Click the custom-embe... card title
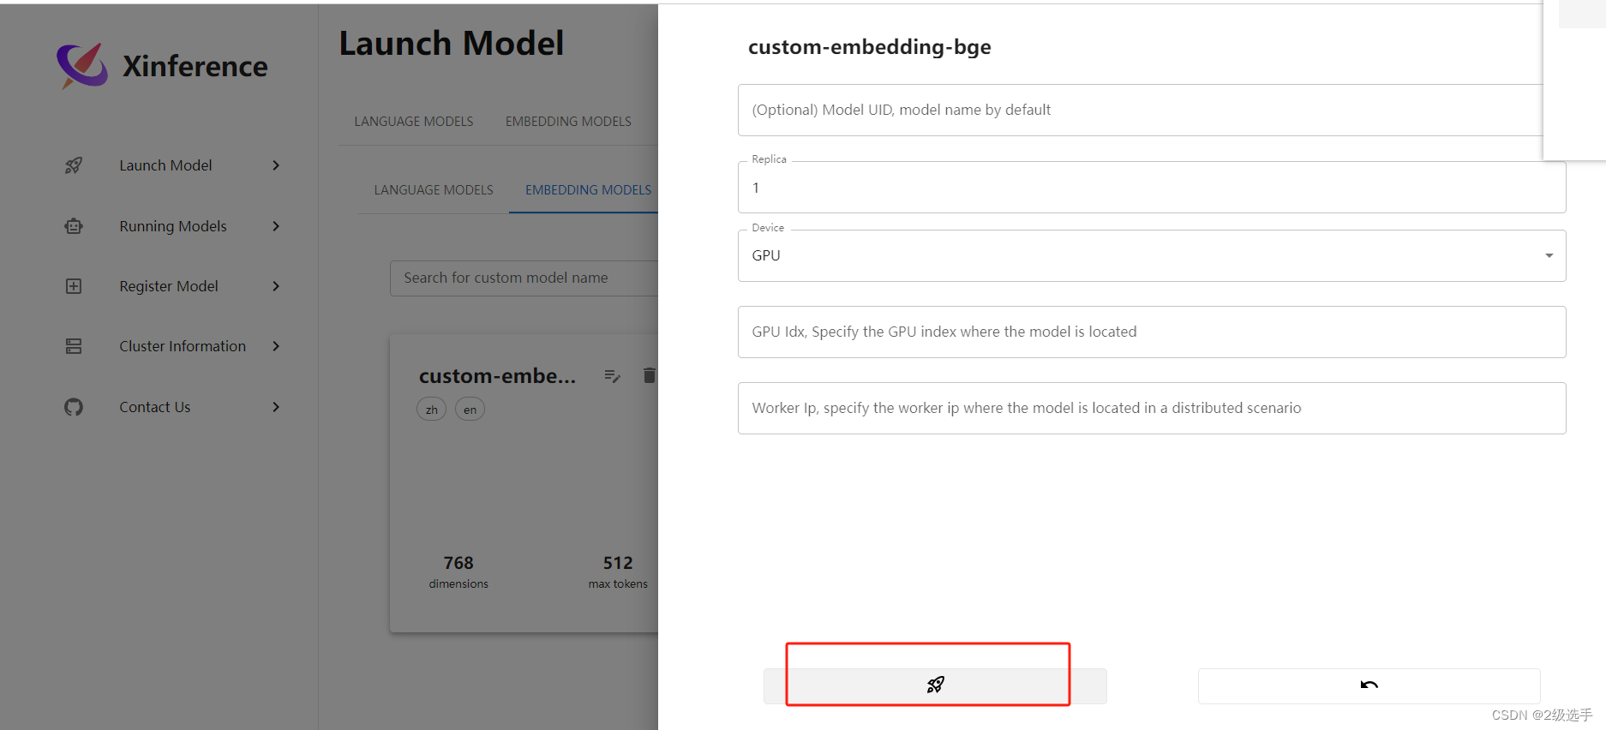 click(x=497, y=376)
